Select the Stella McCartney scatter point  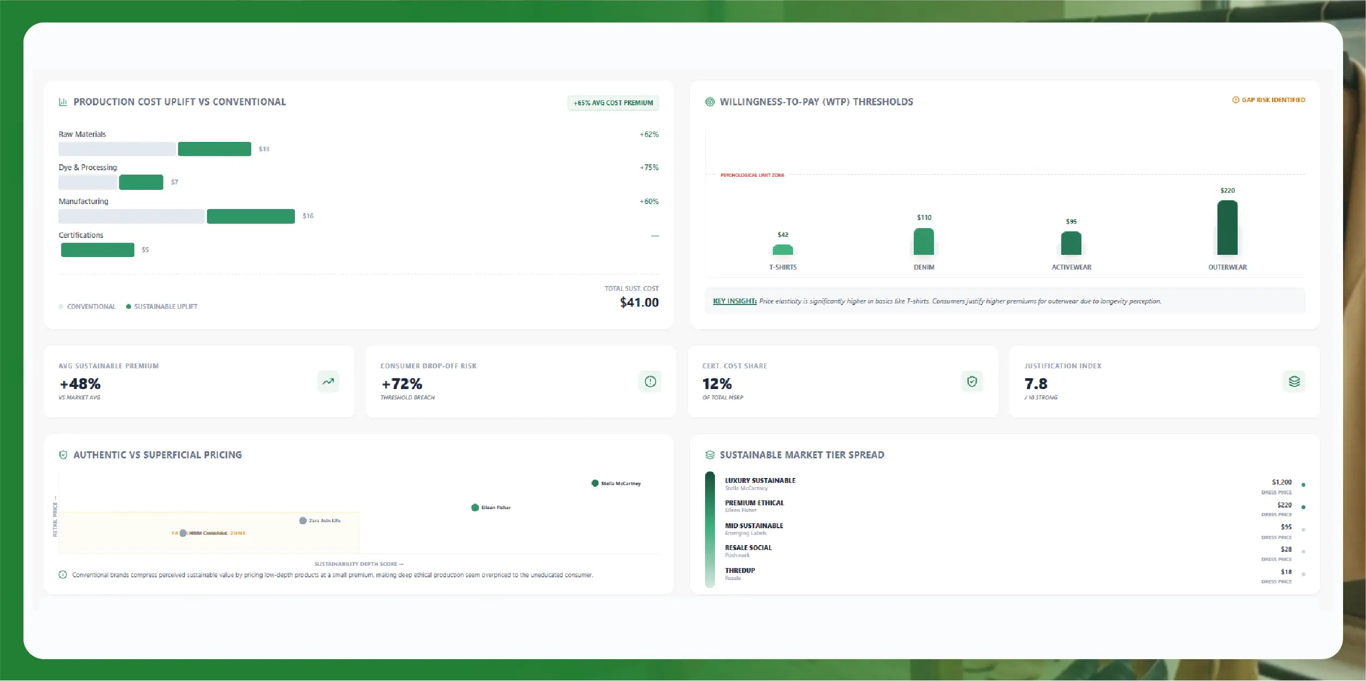[x=595, y=483]
